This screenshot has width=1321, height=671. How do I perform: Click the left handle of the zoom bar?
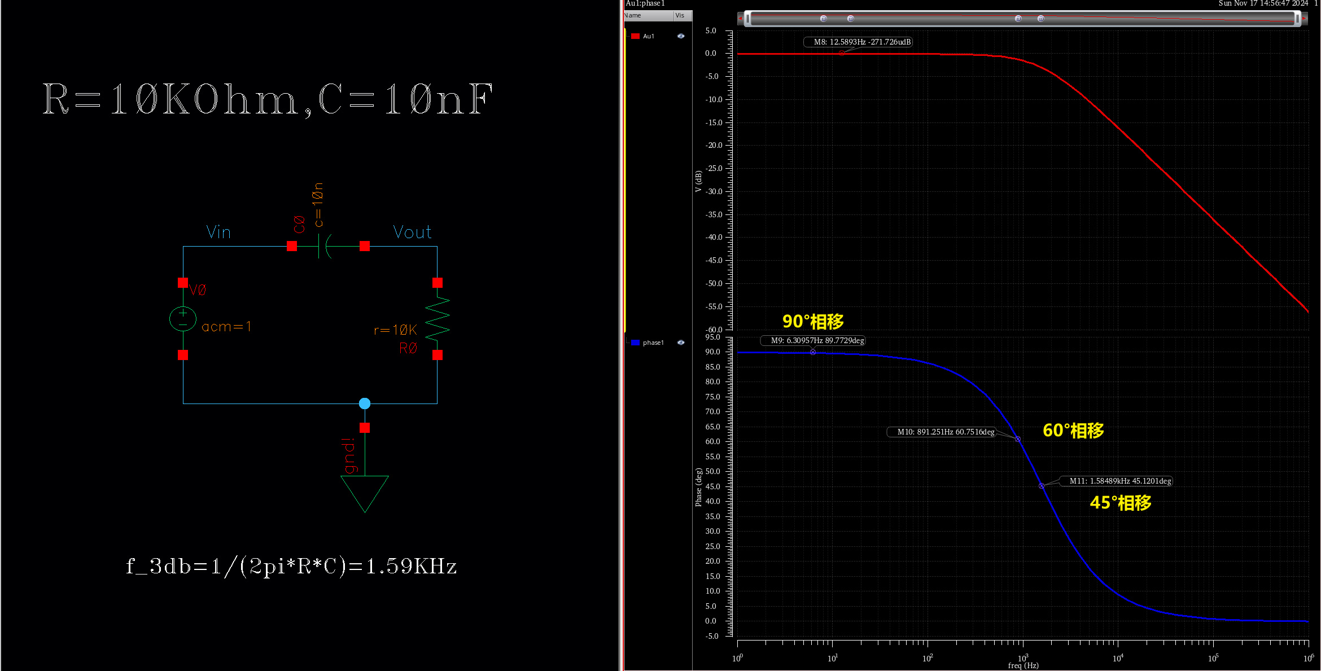[x=747, y=19]
